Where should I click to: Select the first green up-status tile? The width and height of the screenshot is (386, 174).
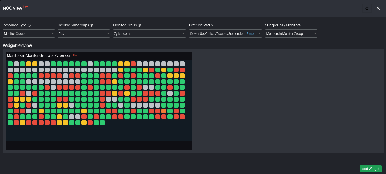[x=10, y=64]
